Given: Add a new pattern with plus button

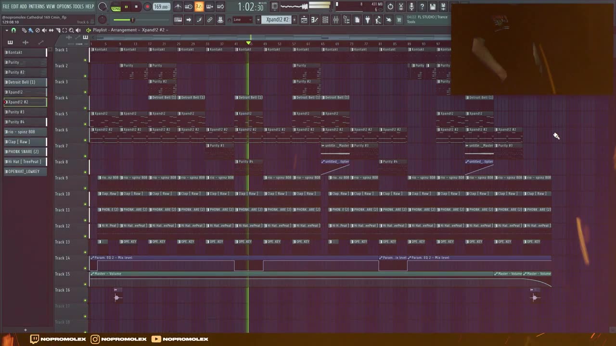Looking at the screenshot, I should tap(295, 20).
